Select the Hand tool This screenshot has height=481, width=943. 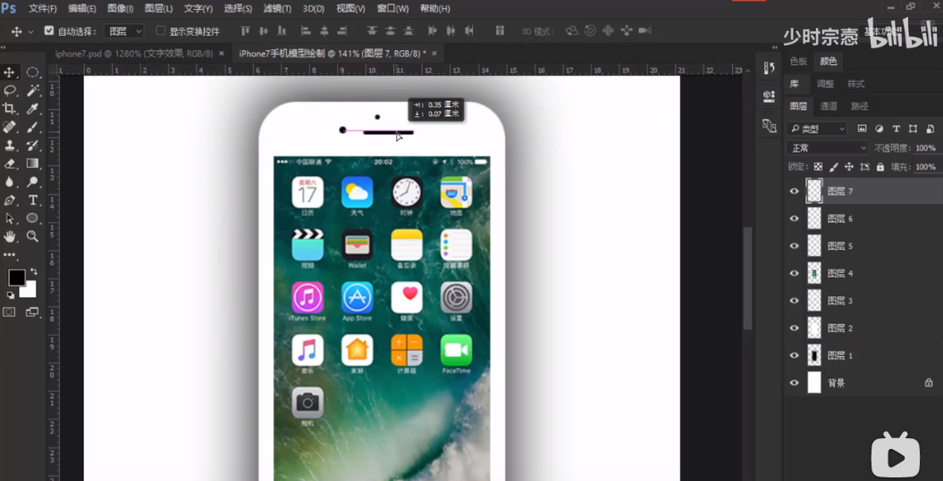click(x=10, y=236)
